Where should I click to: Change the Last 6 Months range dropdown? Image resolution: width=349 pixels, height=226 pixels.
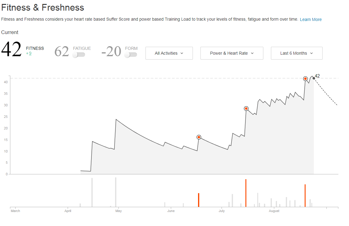point(296,53)
